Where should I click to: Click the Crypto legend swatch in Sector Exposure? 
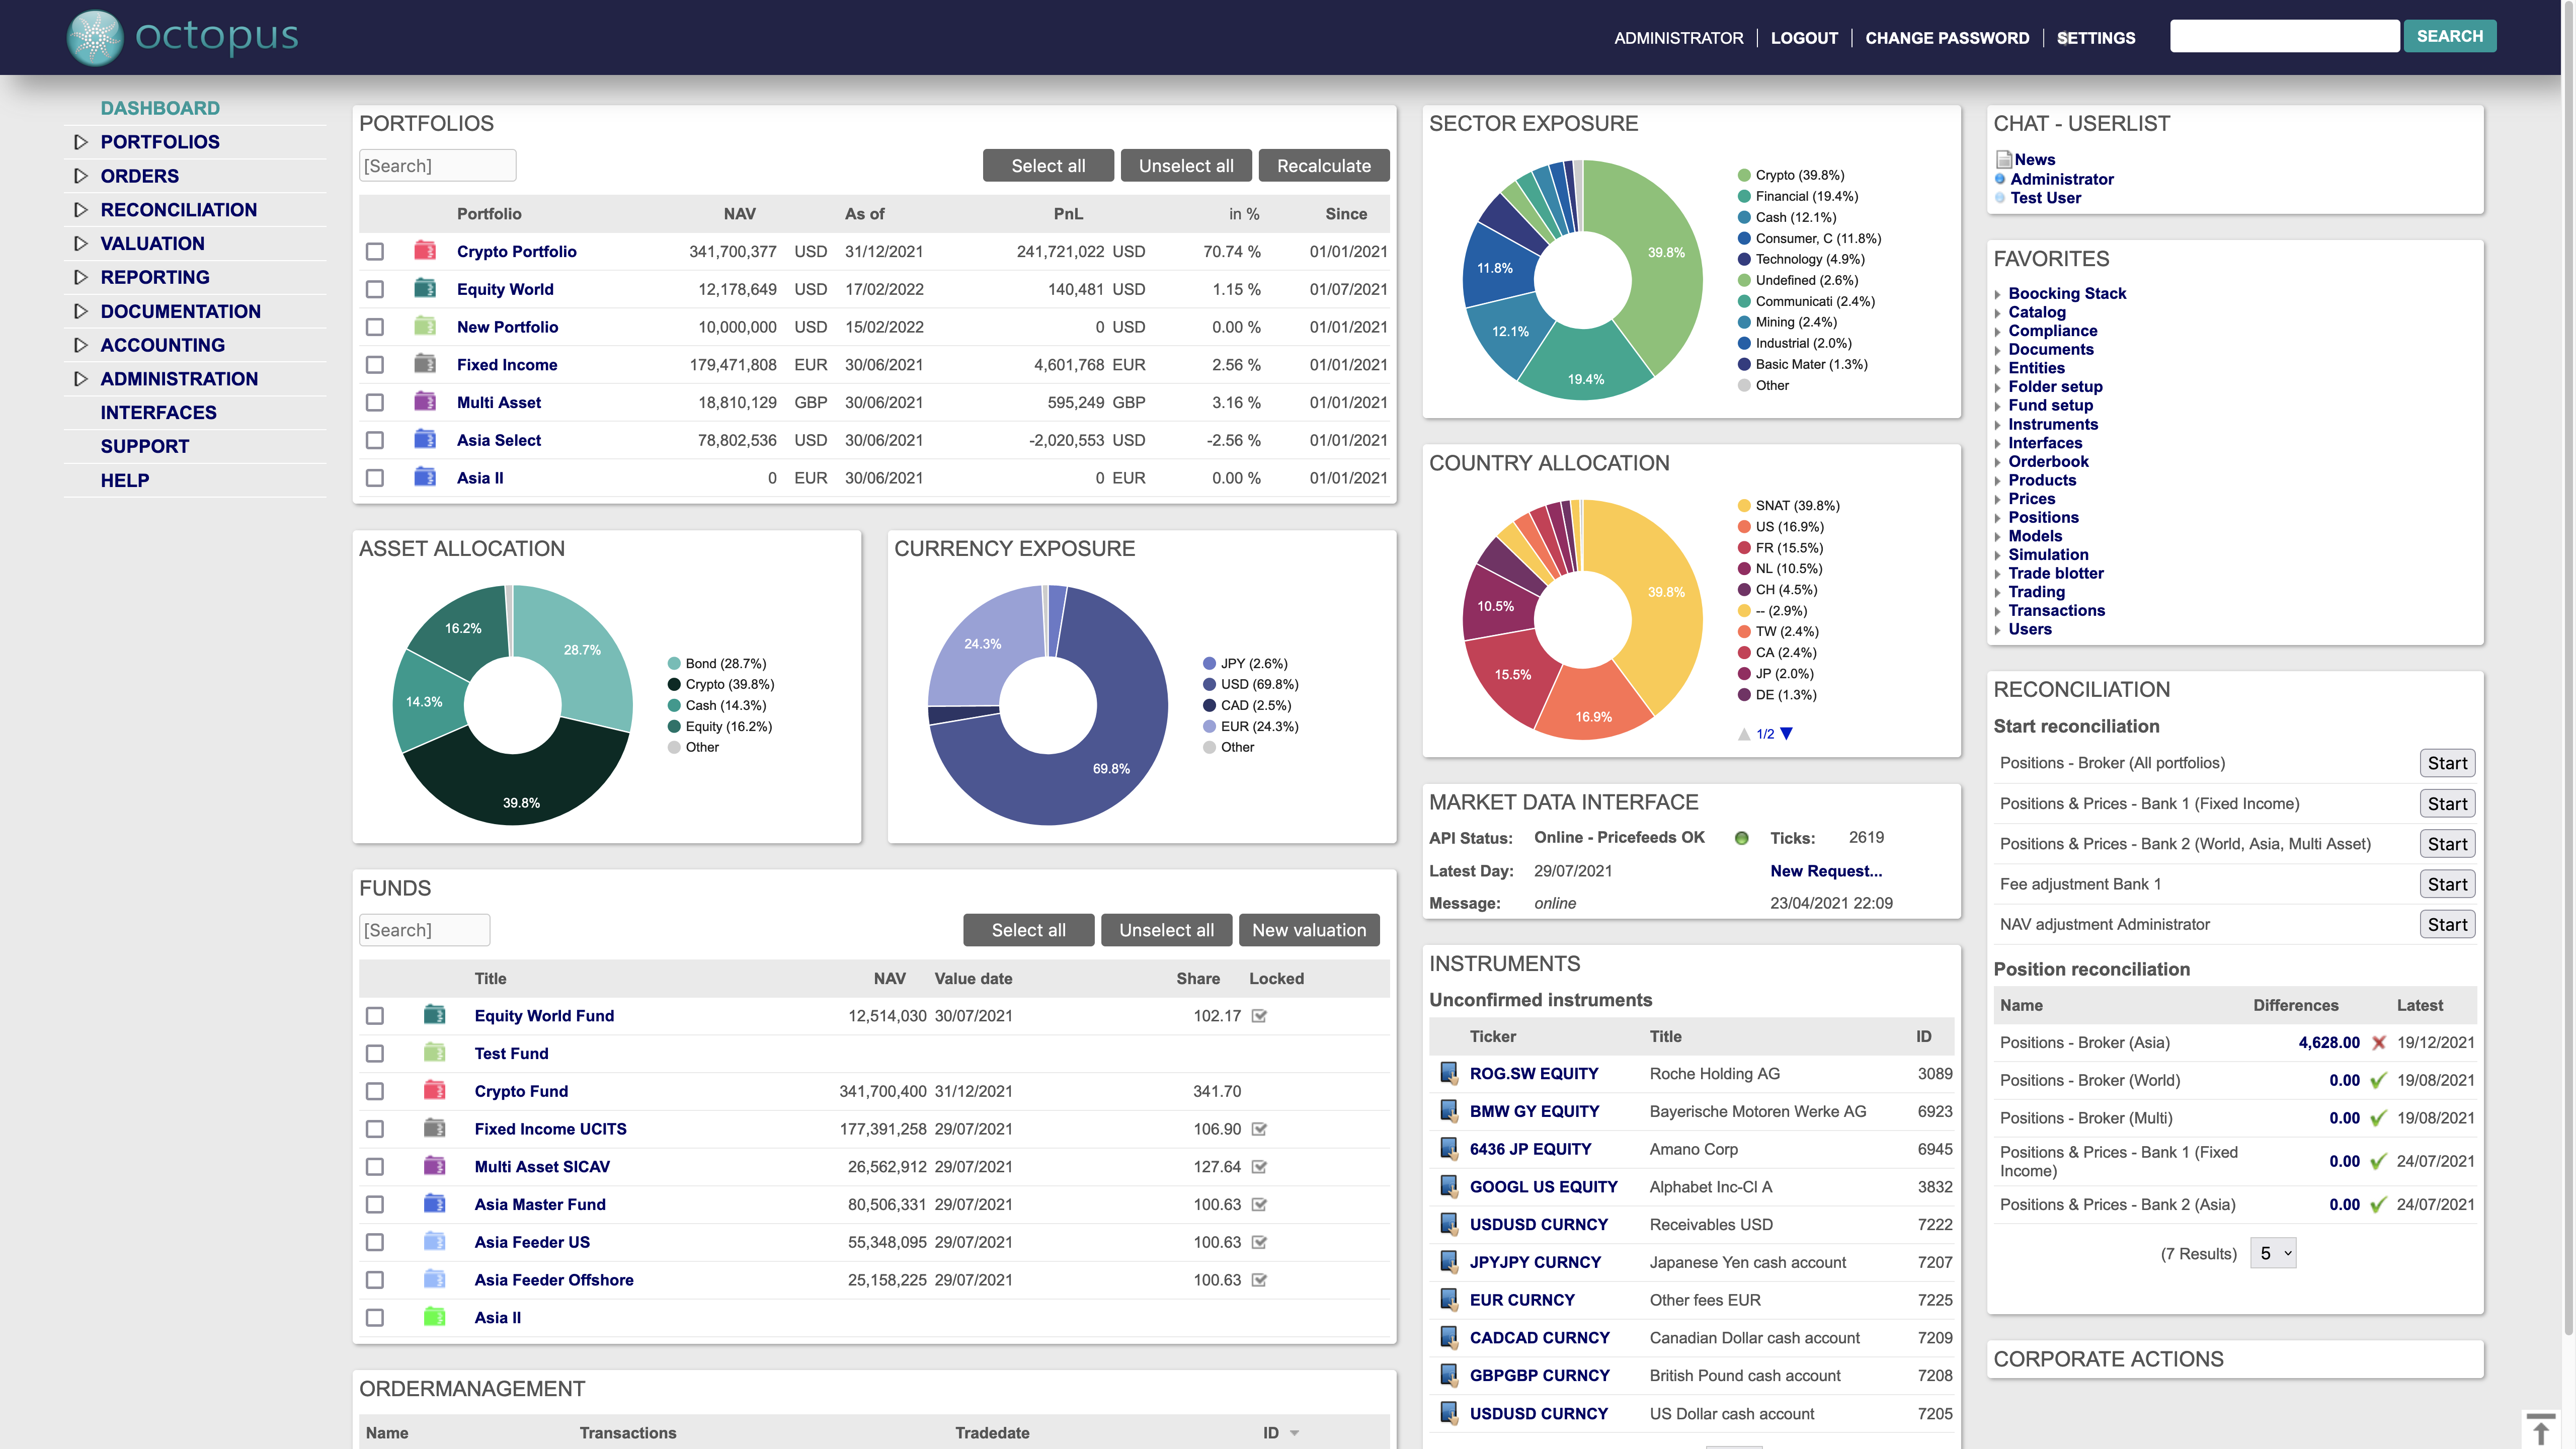tap(1744, 175)
